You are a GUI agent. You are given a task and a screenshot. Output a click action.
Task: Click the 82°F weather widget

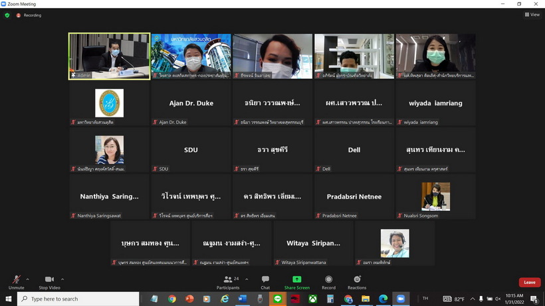click(453, 299)
